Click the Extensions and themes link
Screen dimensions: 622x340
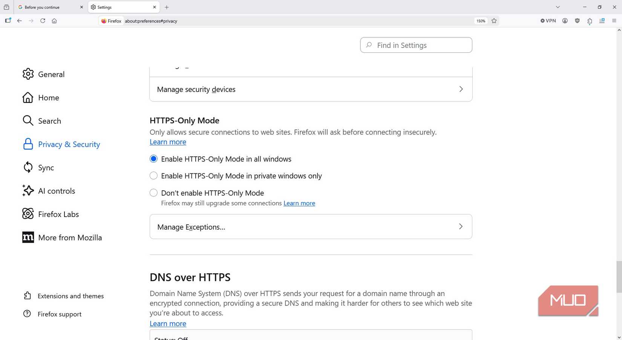click(x=70, y=296)
